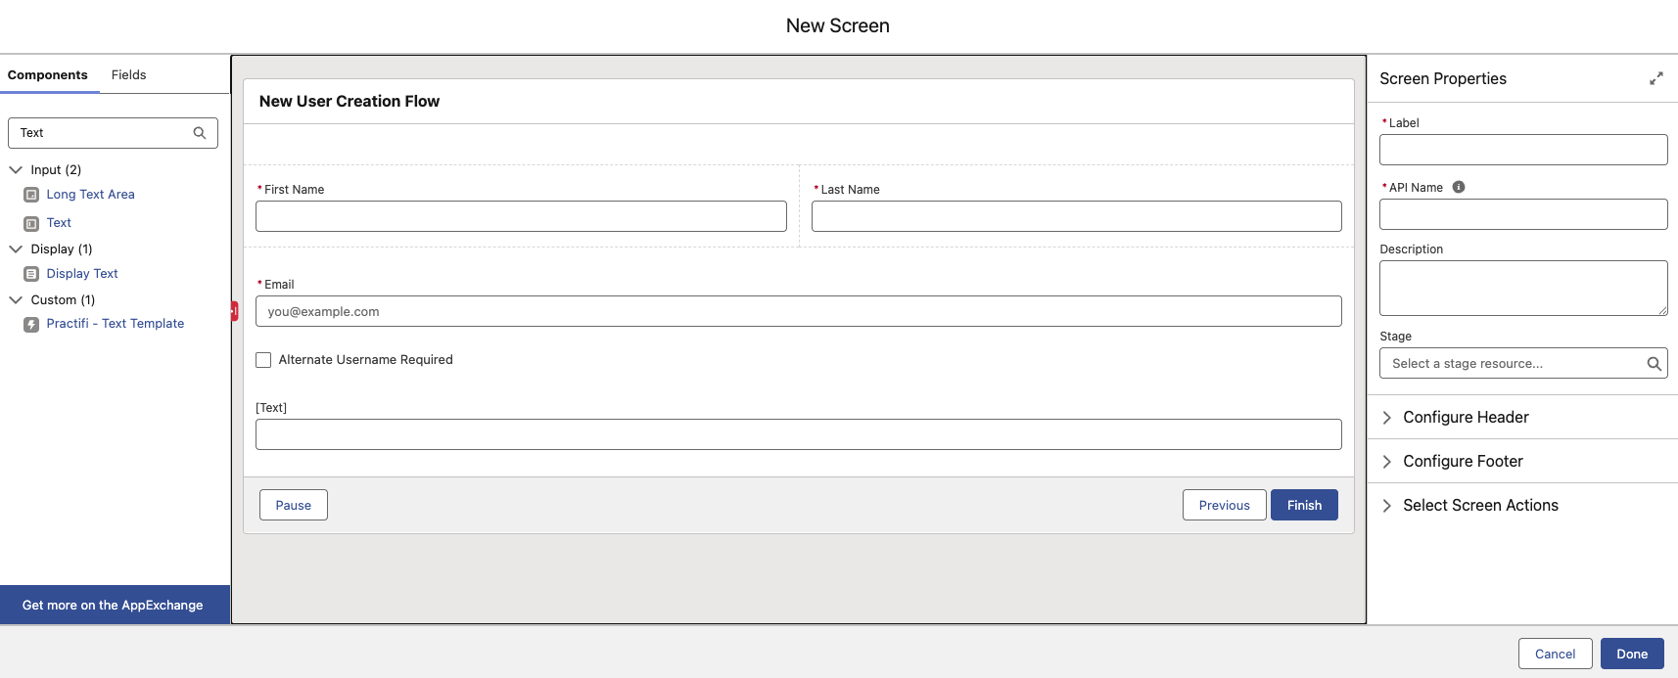Image resolution: width=1678 pixels, height=678 pixels.
Task: Open the Components tab
Action: coord(47,75)
